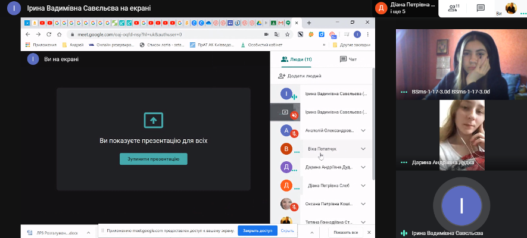Image resolution: width=527 pixels, height=238 pixels.
Task: Click options dots on BSms-1-17-3.0d video tile
Action: [404, 92]
